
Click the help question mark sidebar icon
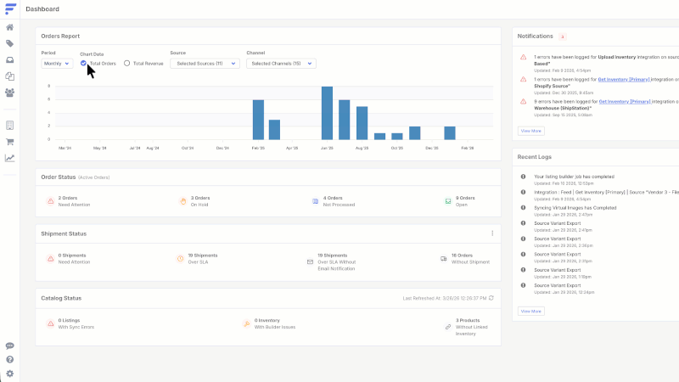[9, 360]
